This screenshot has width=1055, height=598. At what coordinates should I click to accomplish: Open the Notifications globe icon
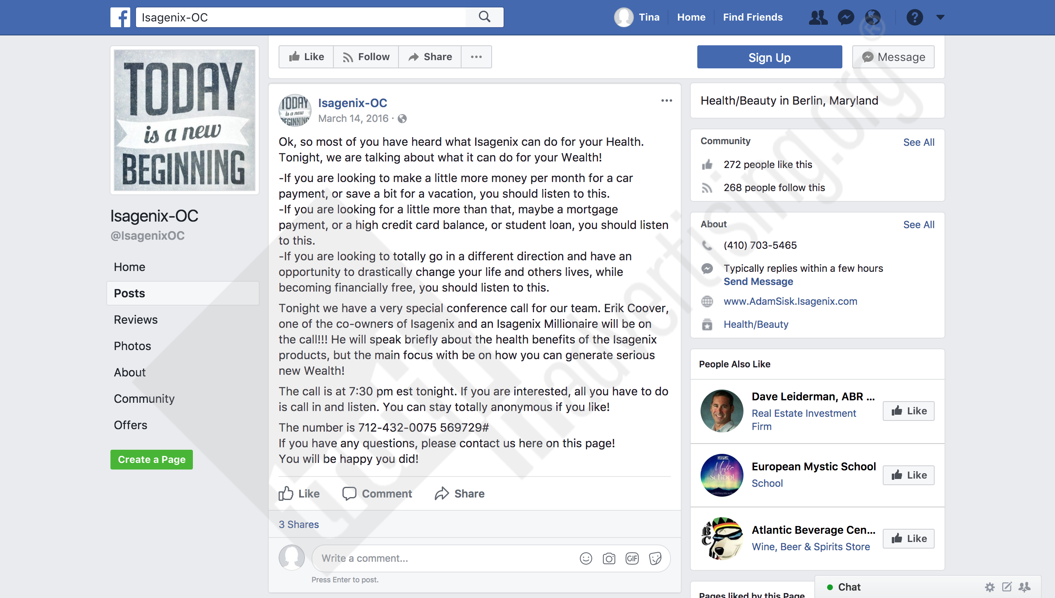coord(873,17)
